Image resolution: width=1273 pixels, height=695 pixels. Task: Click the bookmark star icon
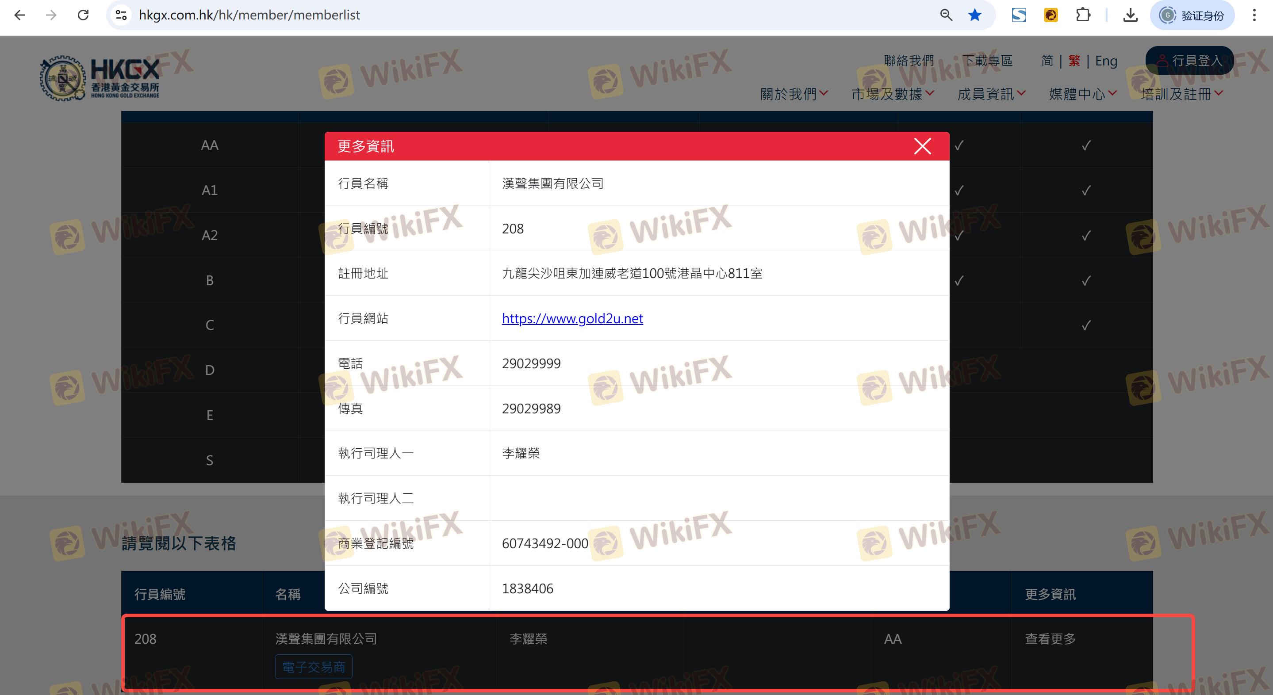(974, 15)
